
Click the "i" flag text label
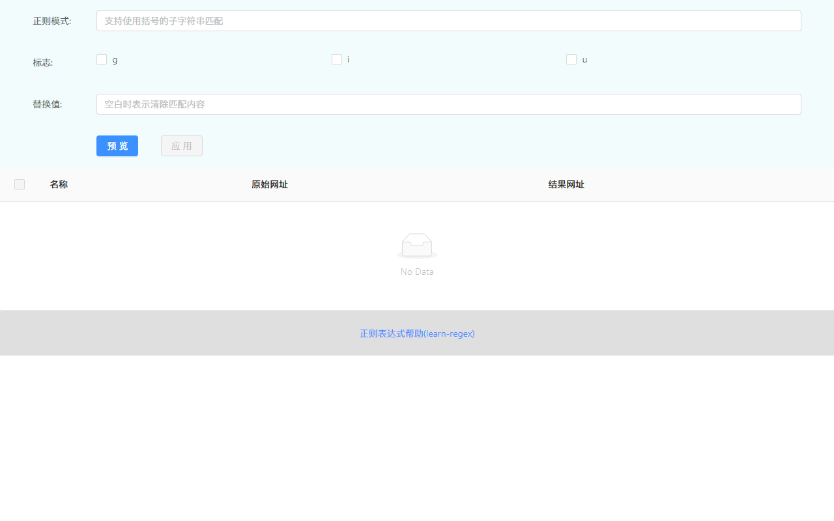[348, 59]
